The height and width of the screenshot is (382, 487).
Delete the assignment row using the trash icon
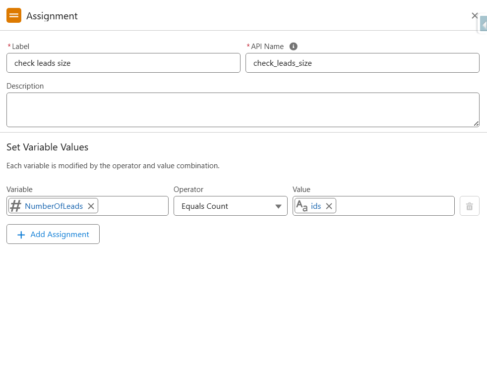[469, 205]
